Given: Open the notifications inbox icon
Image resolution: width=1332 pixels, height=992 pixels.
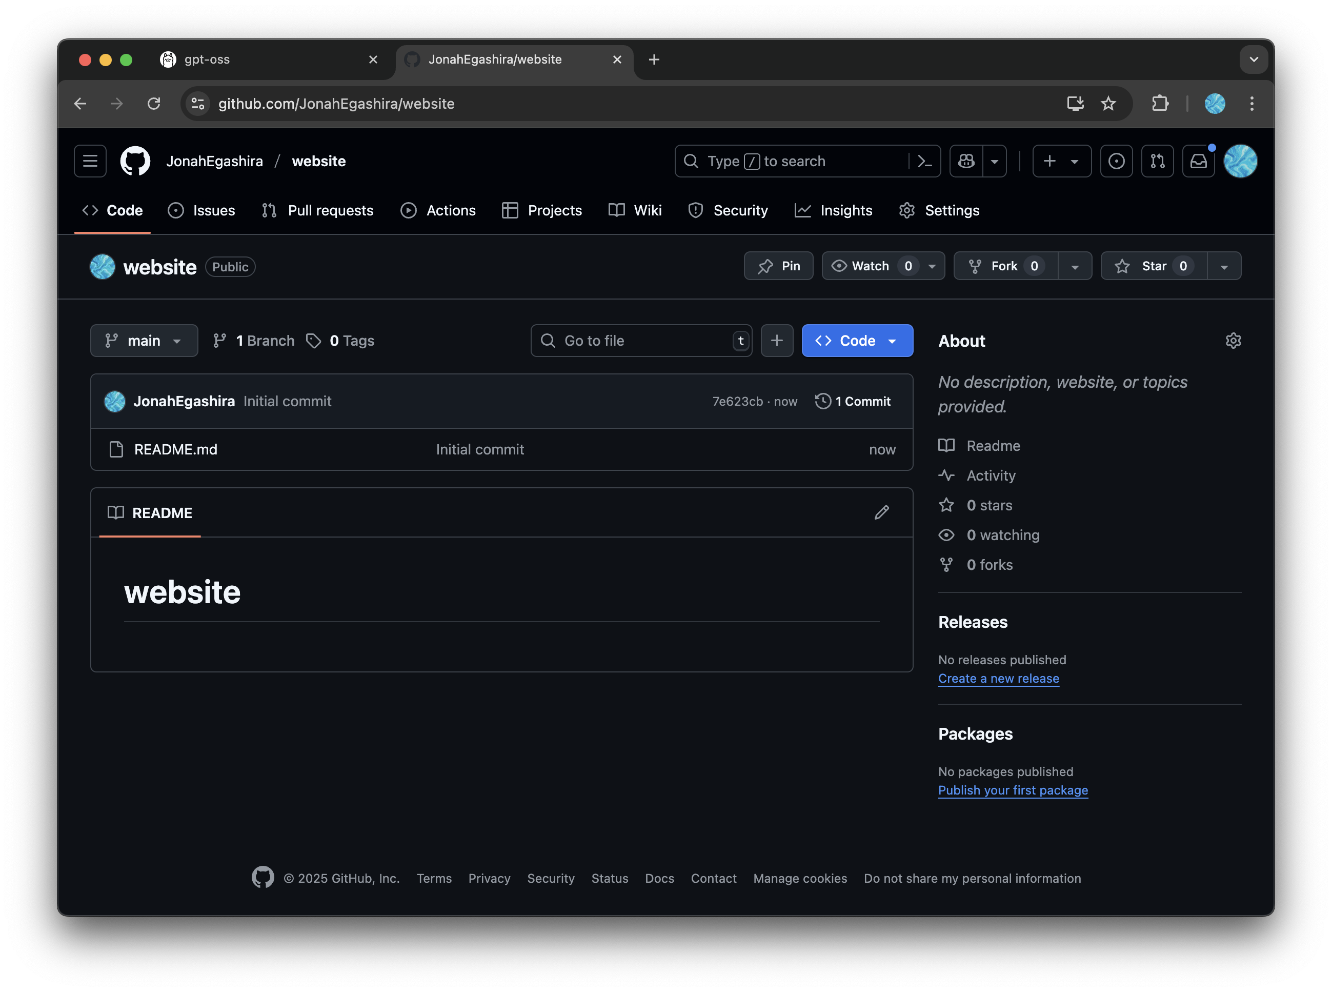Looking at the screenshot, I should coord(1198,161).
